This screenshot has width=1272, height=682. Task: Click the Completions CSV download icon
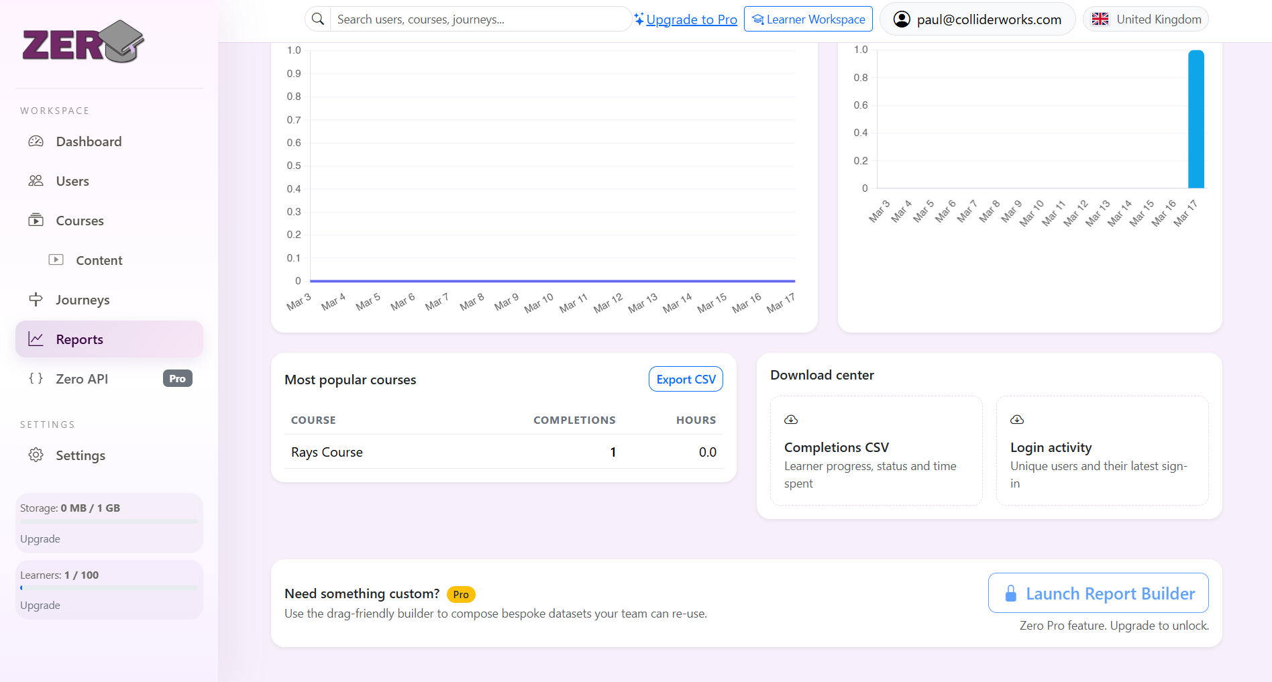point(791,420)
